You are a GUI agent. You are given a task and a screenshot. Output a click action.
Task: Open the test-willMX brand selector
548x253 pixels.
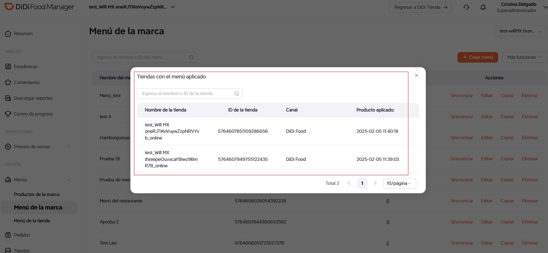point(520,31)
